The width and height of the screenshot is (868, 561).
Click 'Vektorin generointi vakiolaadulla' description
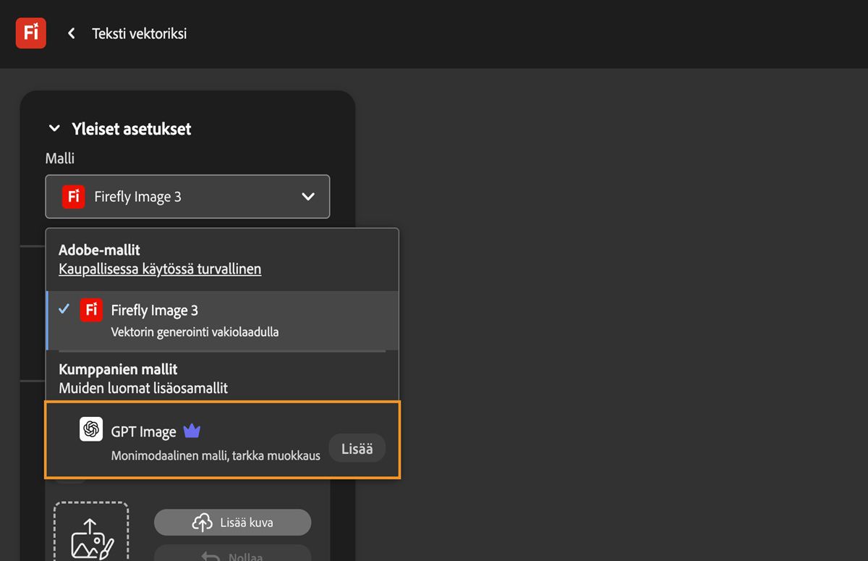point(195,332)
